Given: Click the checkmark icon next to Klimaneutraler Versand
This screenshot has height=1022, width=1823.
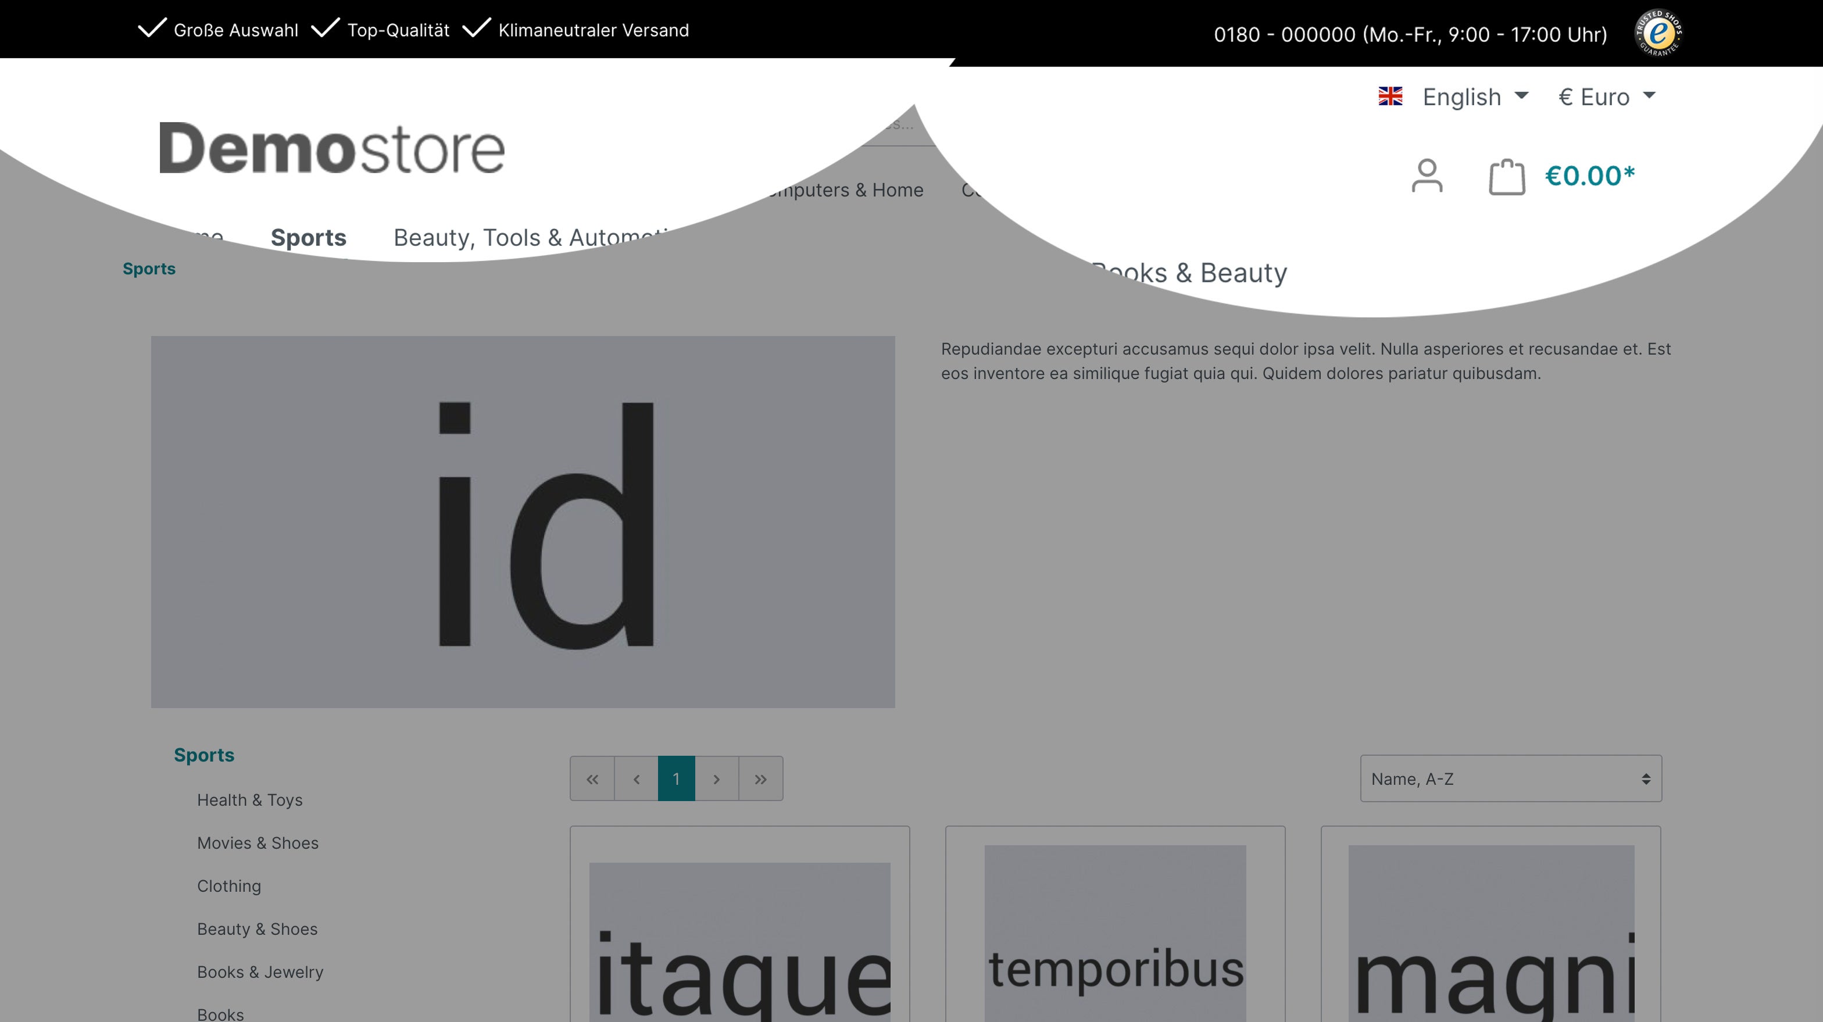Looking at the screenshot, I should (x=480, y=30).
